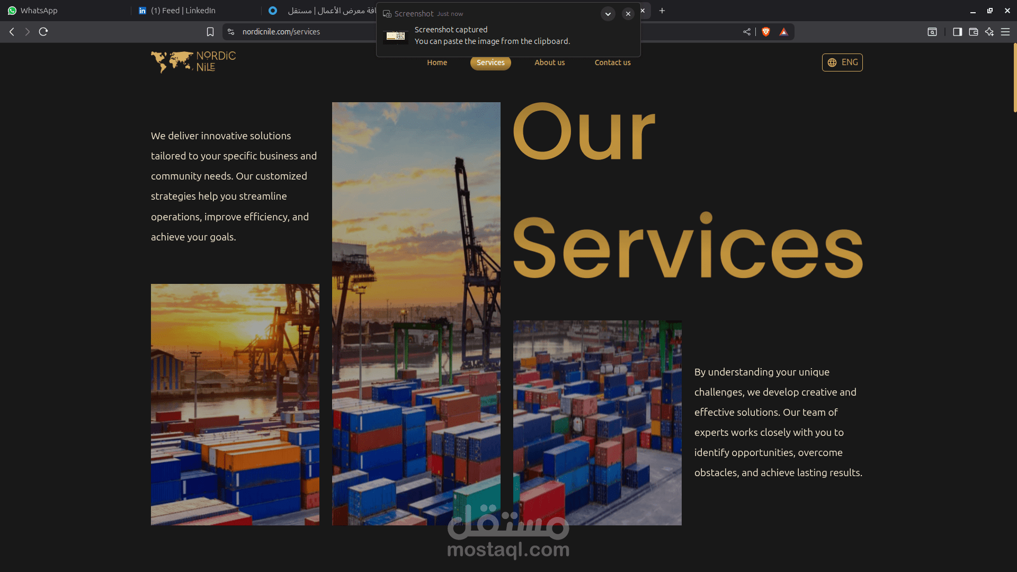Toggle the browser sidebar panel icon

tap(957, 32)
